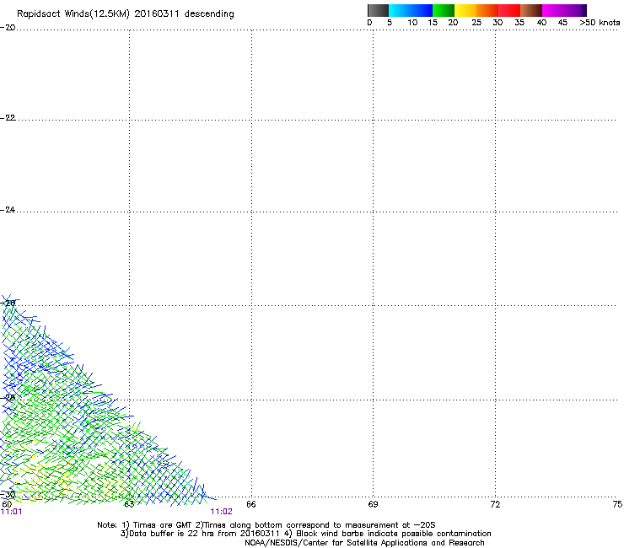Image resolution: width=624 pixels, height=548 pixels.
Task: Pick the red 30-35 knots color segment
Action: pyautogui.click(x=509, y=10)
